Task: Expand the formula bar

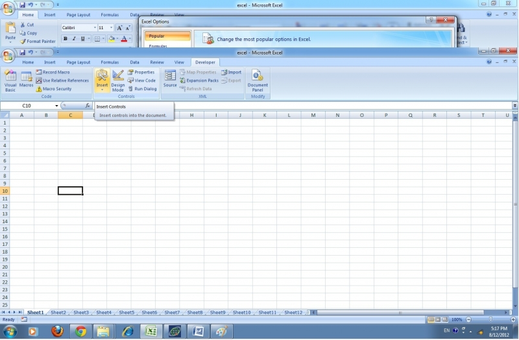Action: (514, 105)
